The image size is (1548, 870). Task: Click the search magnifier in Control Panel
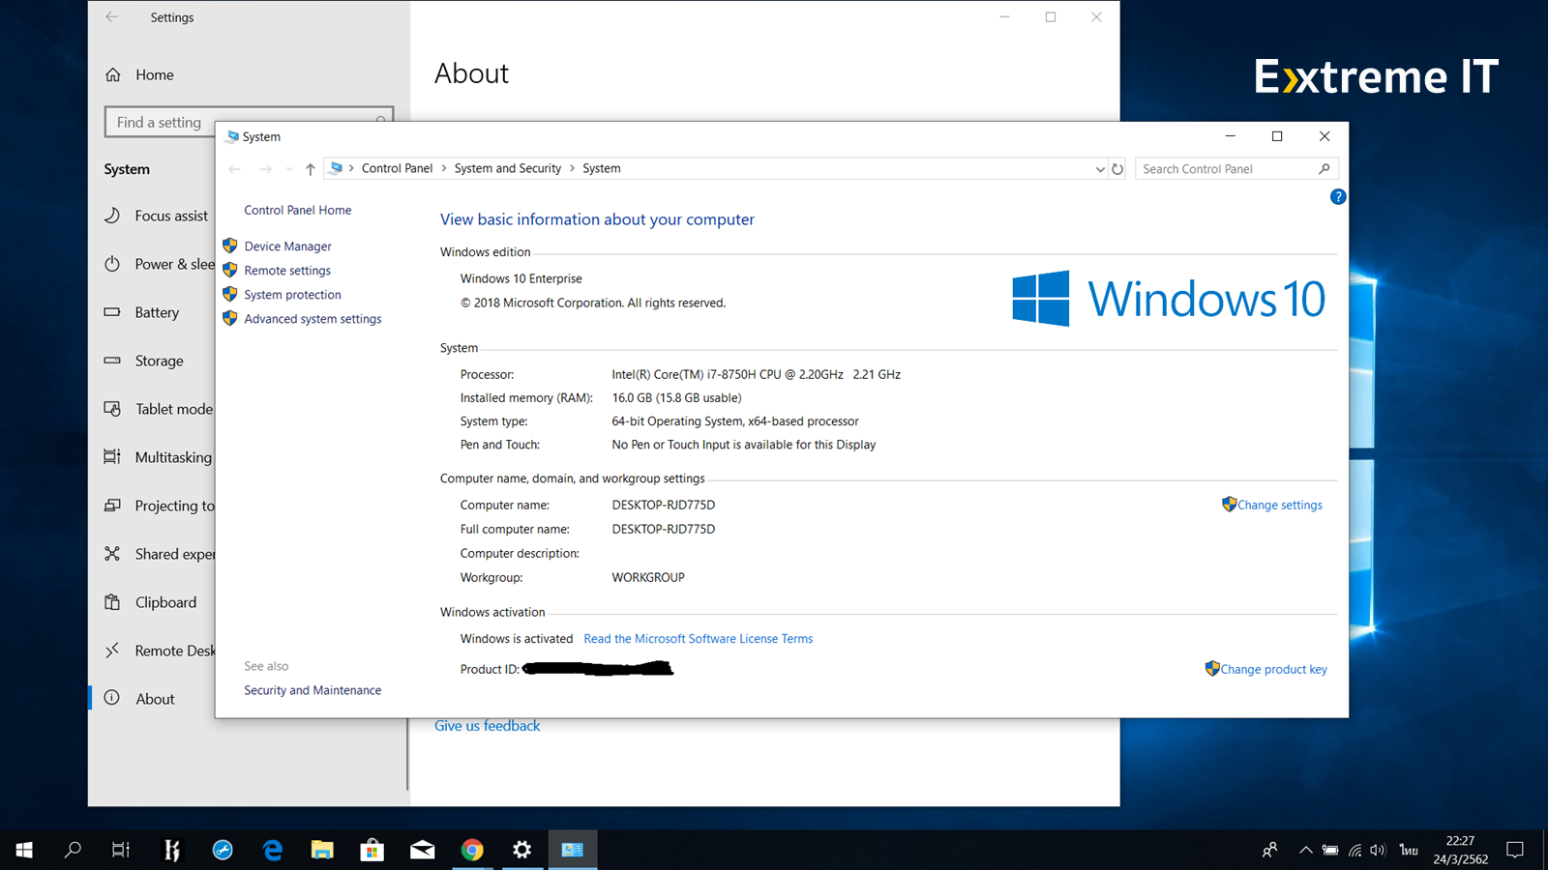click(1325, 169)
